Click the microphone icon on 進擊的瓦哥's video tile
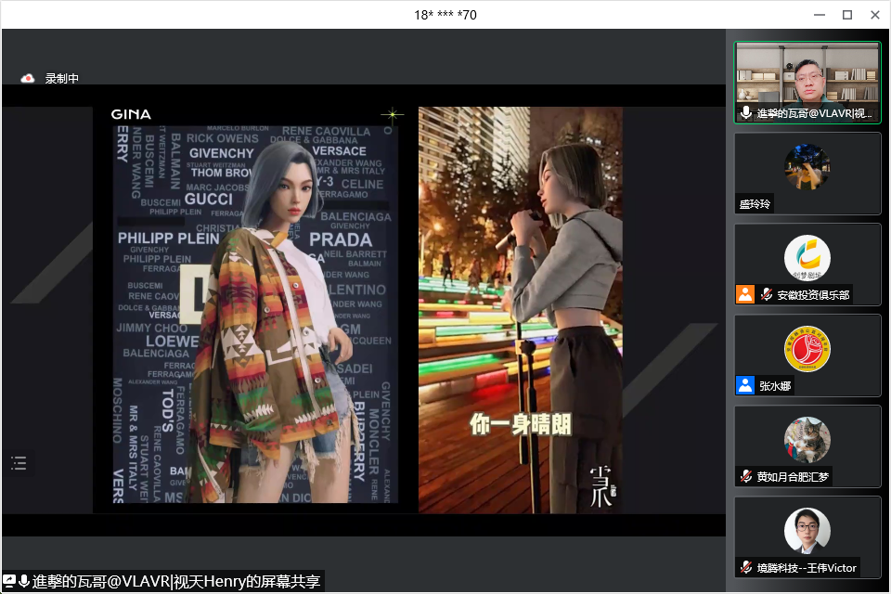This screenshot has height=594, width=891. pyautogui.click(x=746, y=112)
